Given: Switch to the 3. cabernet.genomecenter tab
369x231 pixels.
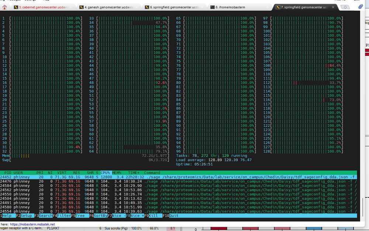Looking at the screenshot, I should point(43,7).
